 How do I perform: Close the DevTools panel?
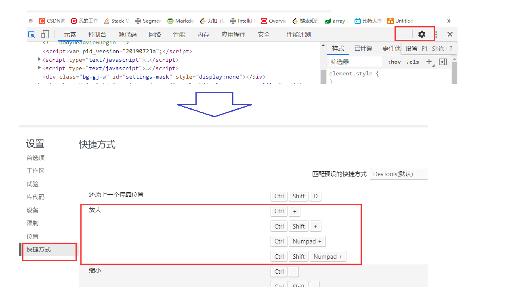tap(450, 34)
